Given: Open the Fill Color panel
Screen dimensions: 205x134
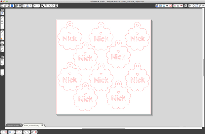Looking at the screenshot, I should 157,6.
